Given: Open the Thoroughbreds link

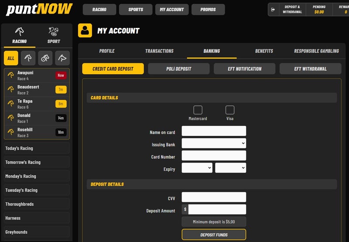Looking at the screenshot, I should 37,204.
